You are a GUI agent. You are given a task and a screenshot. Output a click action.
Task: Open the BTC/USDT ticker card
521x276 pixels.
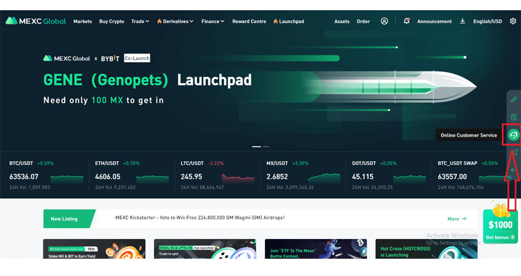pyautogui.click(x=46, y=176)
